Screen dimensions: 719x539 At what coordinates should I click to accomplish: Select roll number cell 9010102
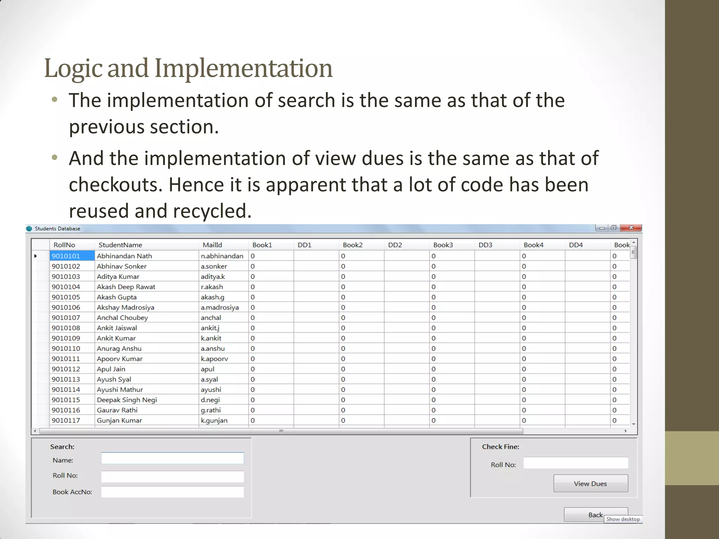click(x=72, y=266)
